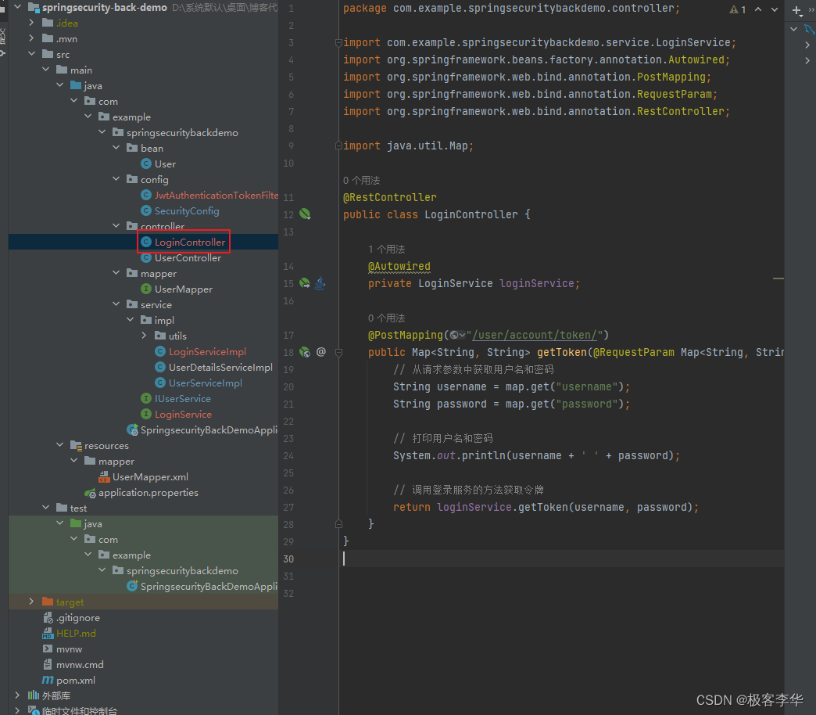Open LoginServiceImpl class file
The image size is (816, 715).
[x=201, y=351]
